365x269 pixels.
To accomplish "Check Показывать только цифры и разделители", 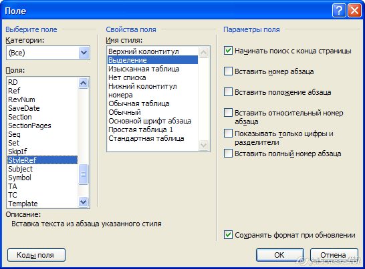I will tap(228, 133).
